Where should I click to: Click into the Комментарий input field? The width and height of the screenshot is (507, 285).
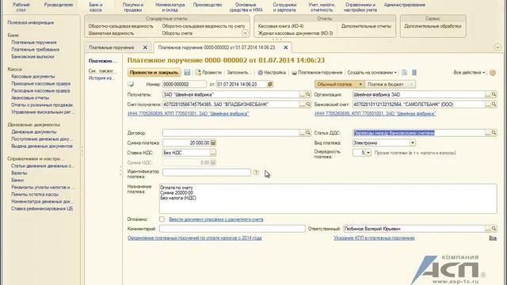click(232, 229)
